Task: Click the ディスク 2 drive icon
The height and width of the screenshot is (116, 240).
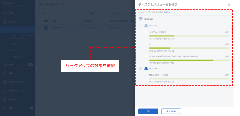Action: pyautogui.click(x=146, y=68)
